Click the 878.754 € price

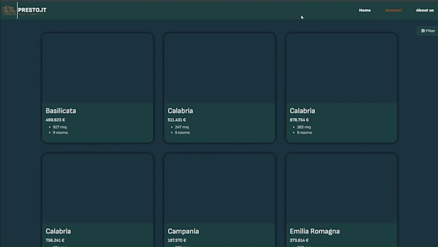299,120
